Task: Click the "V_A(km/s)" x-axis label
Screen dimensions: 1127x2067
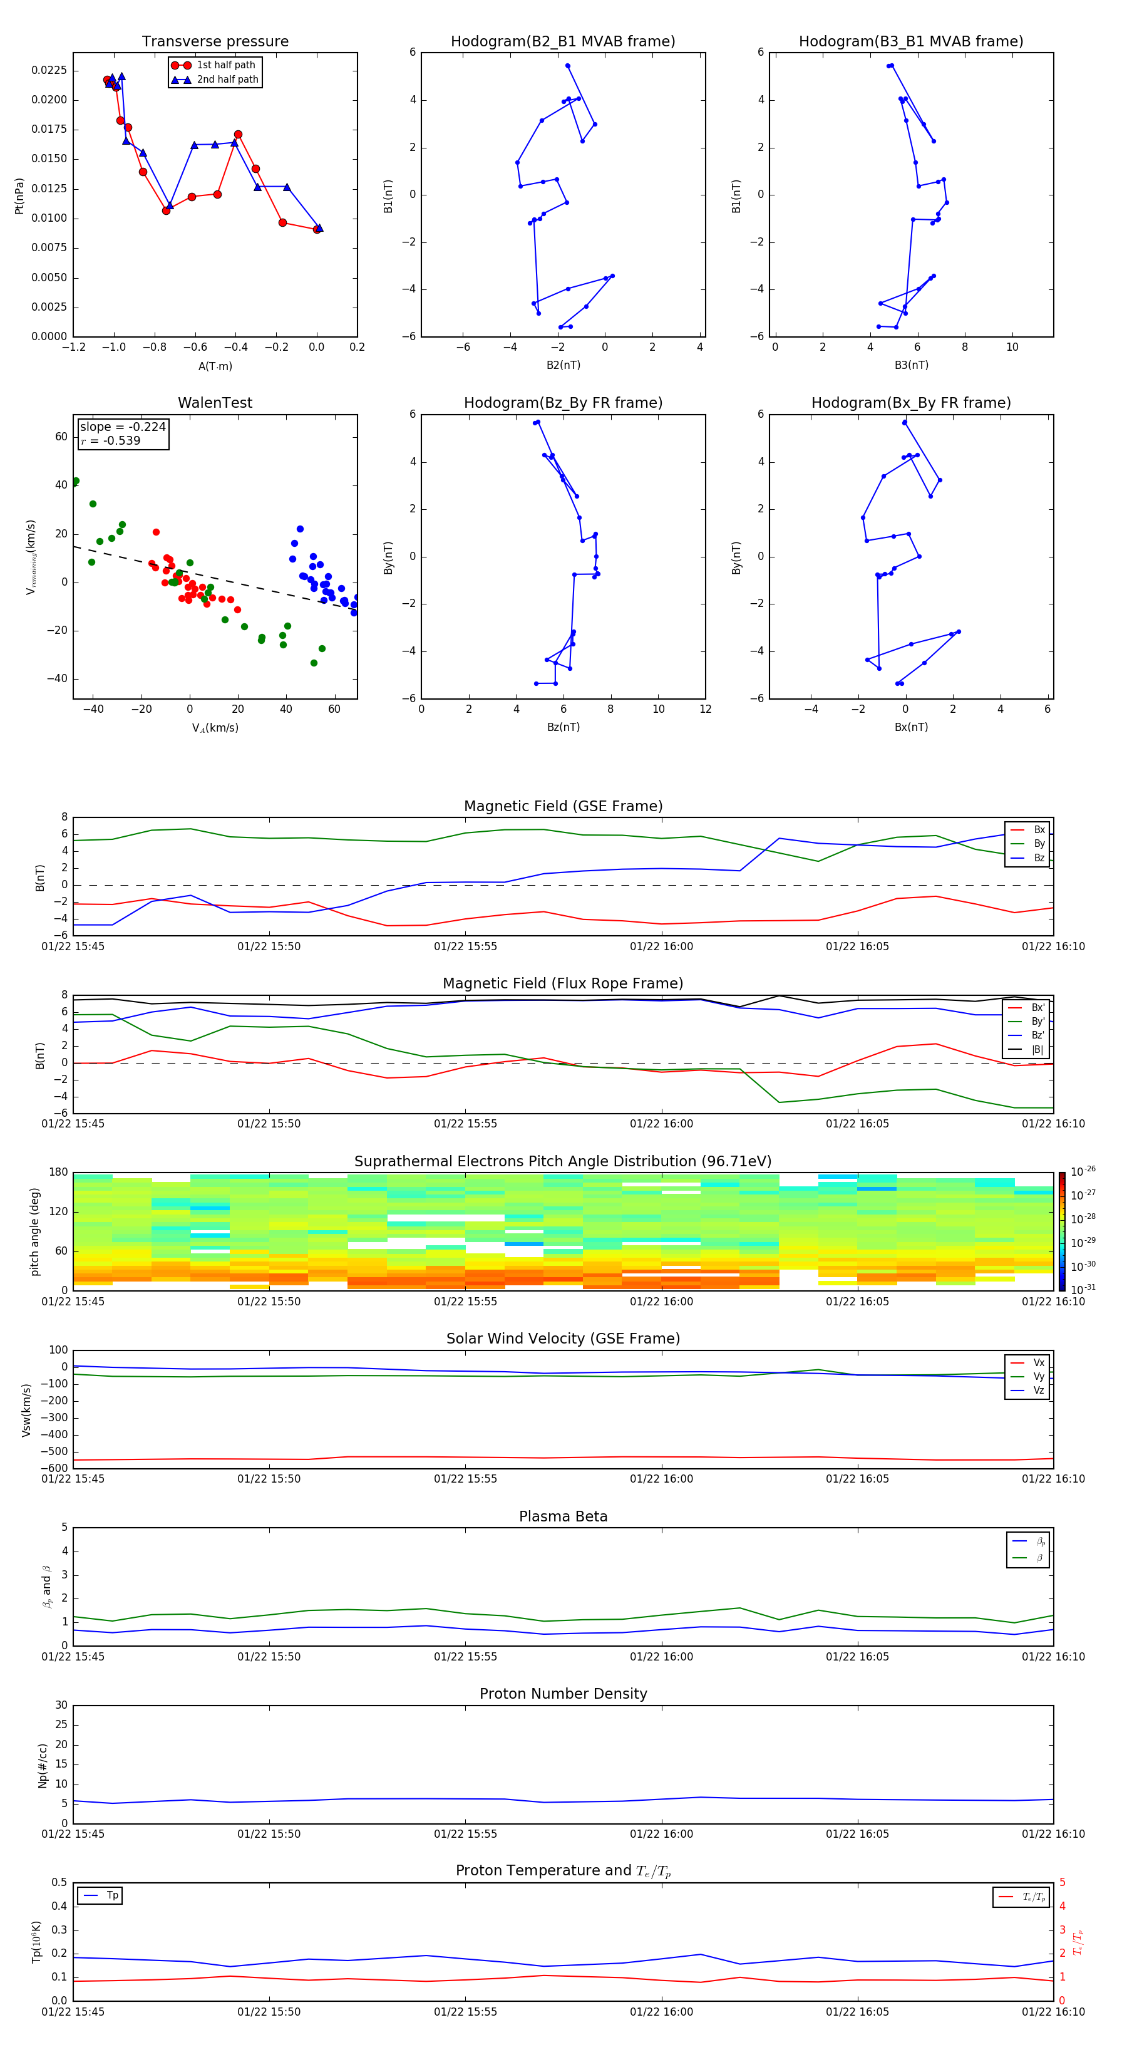Action: click(215, 728)
